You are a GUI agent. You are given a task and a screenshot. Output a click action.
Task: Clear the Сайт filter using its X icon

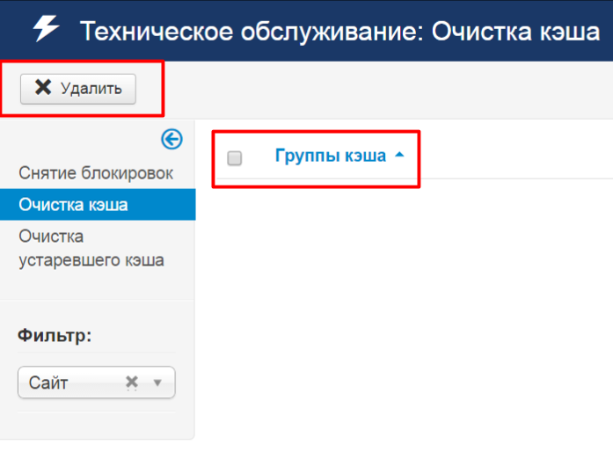(132, 382)
